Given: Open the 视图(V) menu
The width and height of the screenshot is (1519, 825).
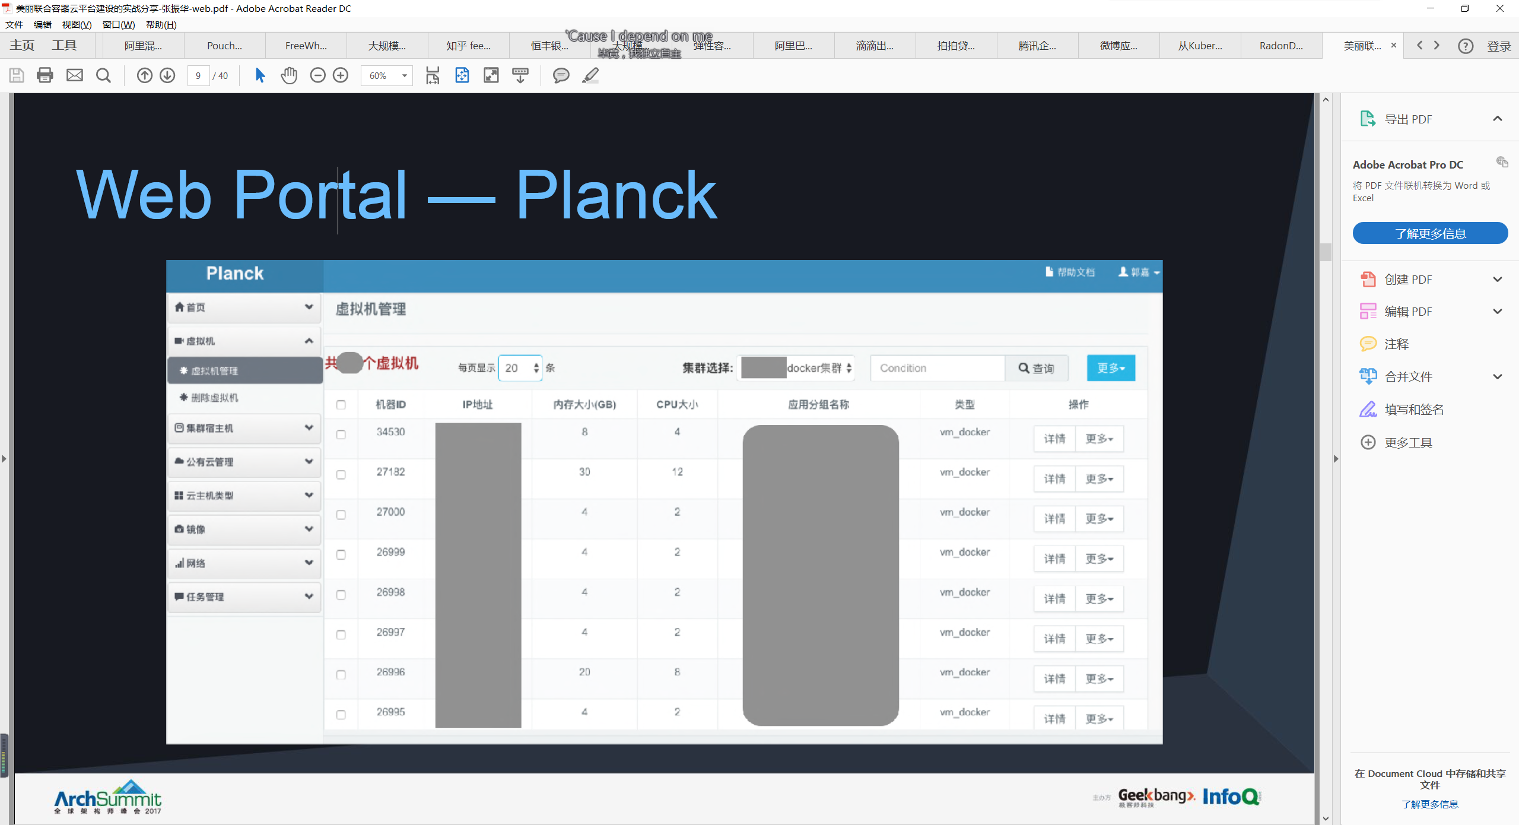Looking at the screenshot, I should pos(77,24).
